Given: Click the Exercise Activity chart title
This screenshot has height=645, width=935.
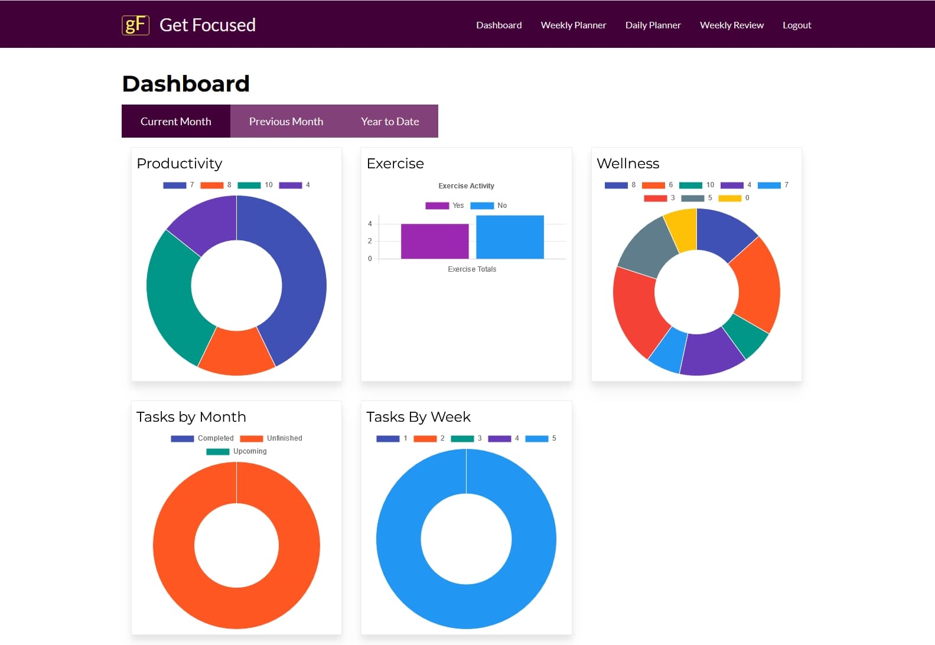Looking at the screenshot, I should [466, 185].
